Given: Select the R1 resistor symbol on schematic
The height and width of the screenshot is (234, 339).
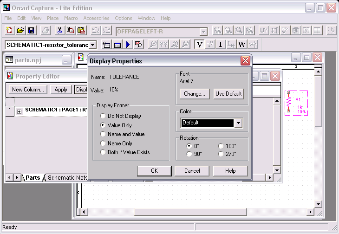Looking at the screenshot, I should [x=288, y=102].
